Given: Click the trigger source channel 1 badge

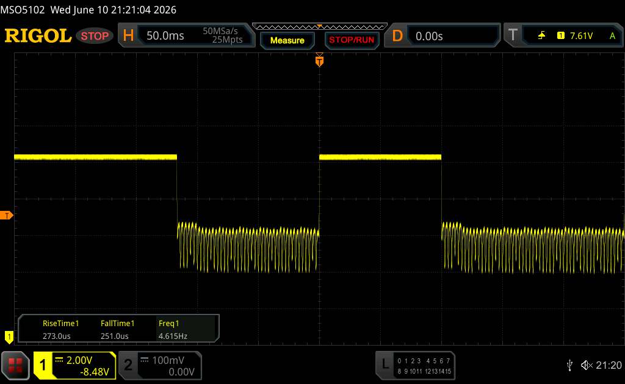Looking at the screenshot, I should tap(560, 36).
